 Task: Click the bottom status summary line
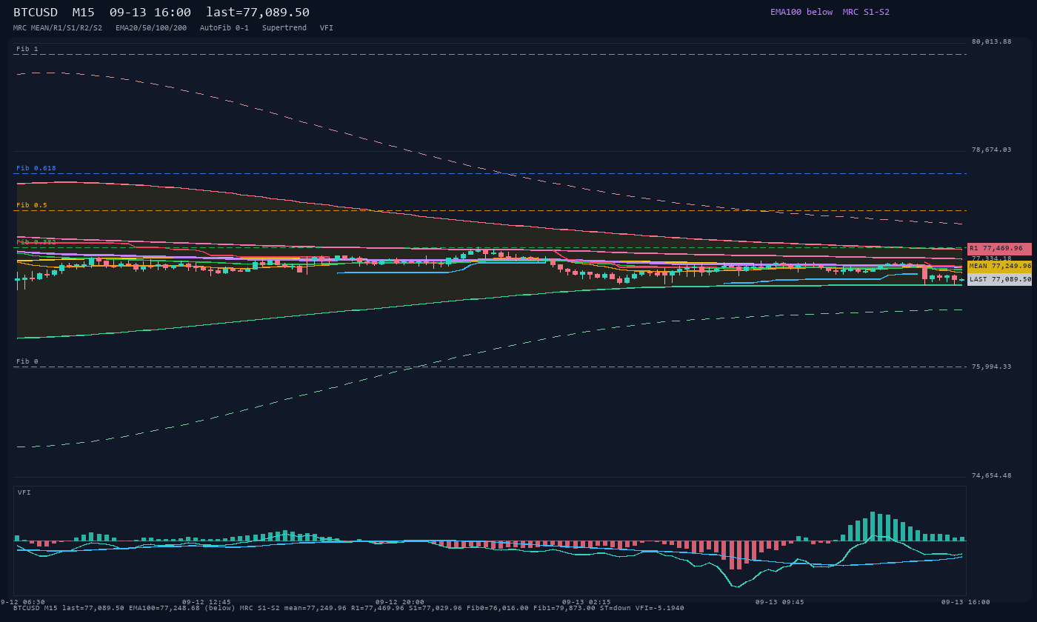pos(349,608)
